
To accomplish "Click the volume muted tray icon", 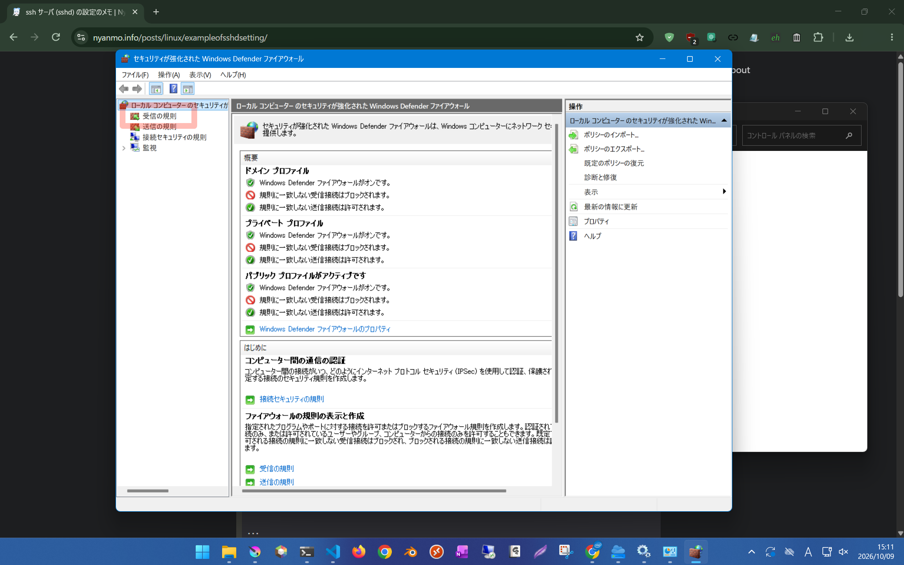I will click(x=844, y=552).
